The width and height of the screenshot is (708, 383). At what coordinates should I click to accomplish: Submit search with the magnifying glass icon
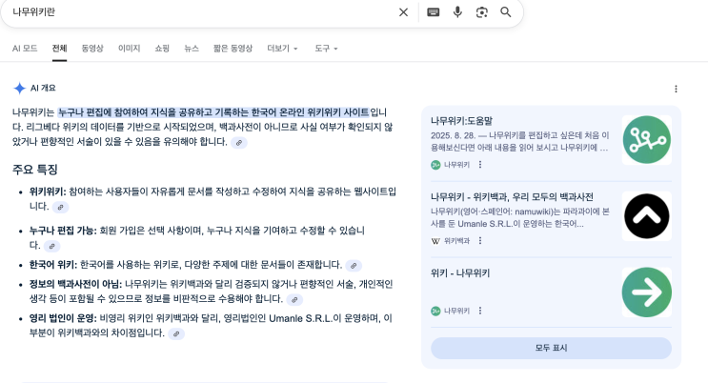(506, 12)
